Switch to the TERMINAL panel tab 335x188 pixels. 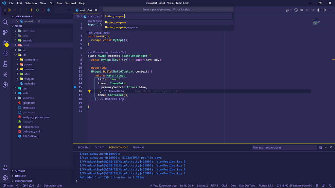tap(138, 147)
